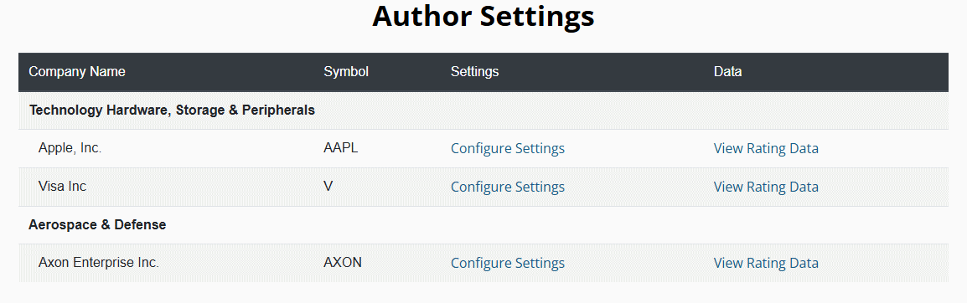The width and height of the screenshot is (967, 303).
Task: Open Configure Settings for Apple, Inc.
Action: pos(508,148)
